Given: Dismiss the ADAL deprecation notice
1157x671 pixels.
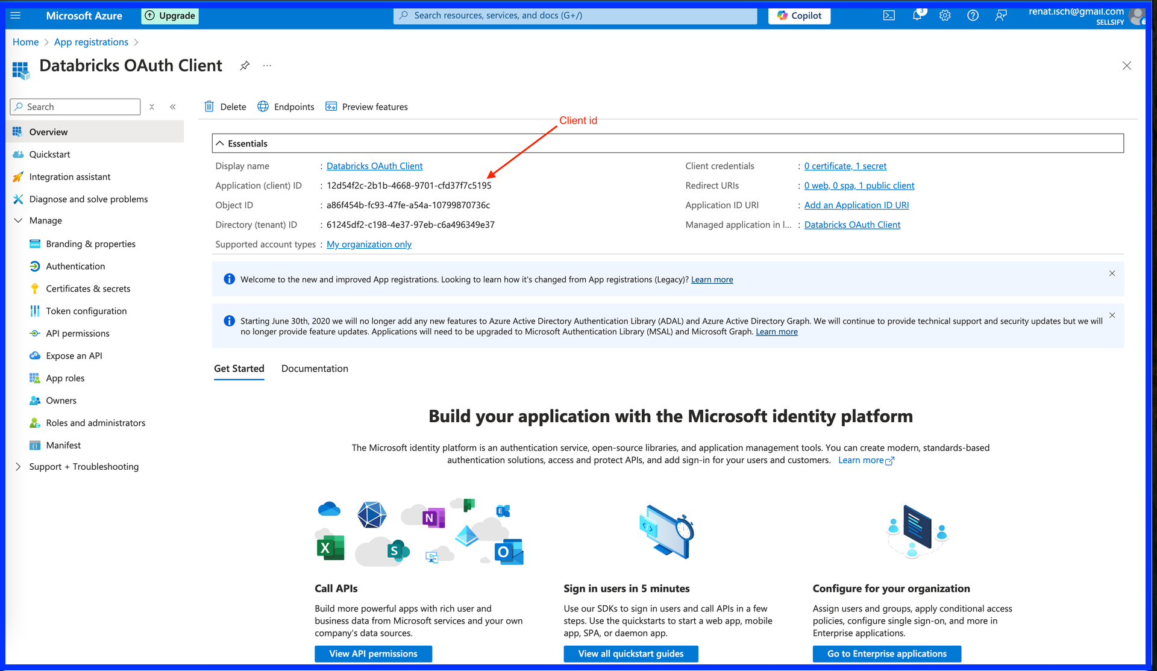Looking at the screenshot, I should pos(1112,315).
